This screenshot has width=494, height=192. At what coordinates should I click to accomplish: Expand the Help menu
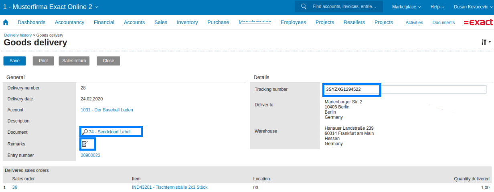pos(437,7)
